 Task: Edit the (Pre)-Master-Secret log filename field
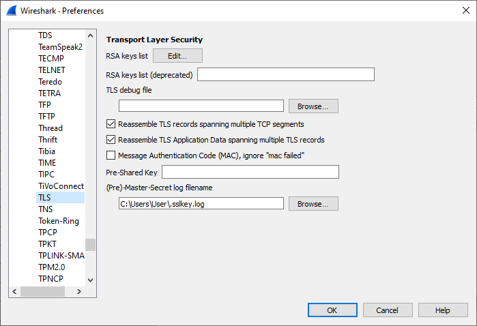coord(201,203)
